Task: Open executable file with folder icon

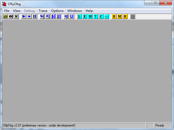Action: click(5, 17)
